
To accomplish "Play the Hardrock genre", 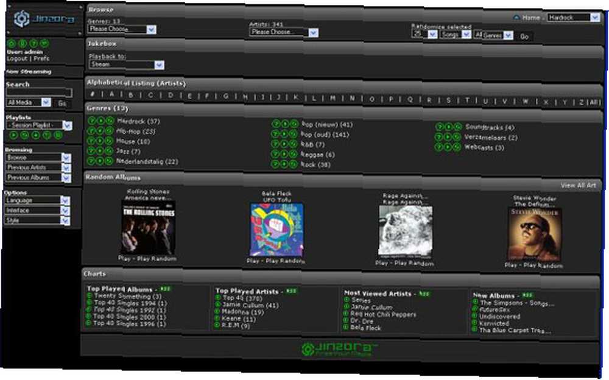I will pos(100,121).
